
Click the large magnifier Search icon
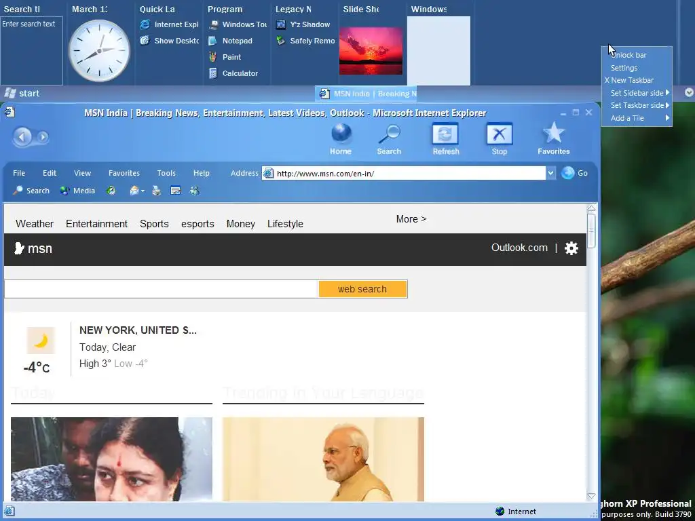(389, 134)
